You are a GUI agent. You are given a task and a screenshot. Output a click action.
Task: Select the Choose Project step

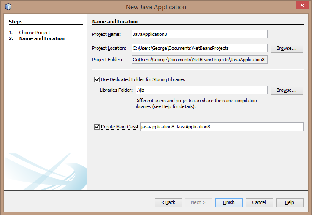pyautogui.click(x=34, y=33)
